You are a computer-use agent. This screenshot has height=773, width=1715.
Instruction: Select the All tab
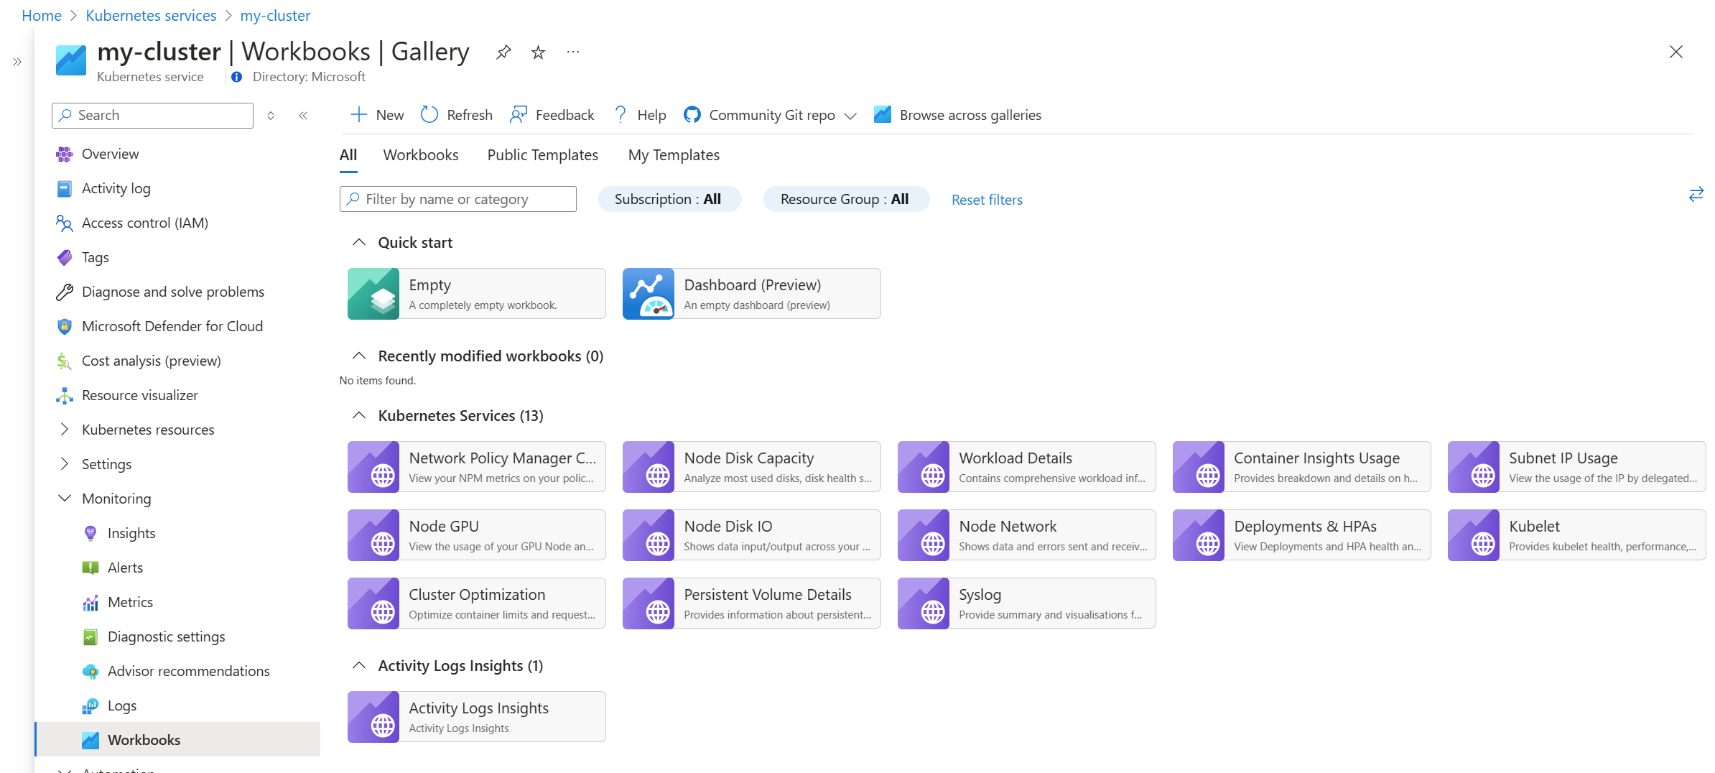348,155
